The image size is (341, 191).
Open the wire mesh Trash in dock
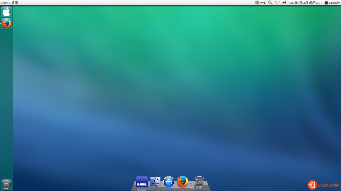click(x=199, y=182)
